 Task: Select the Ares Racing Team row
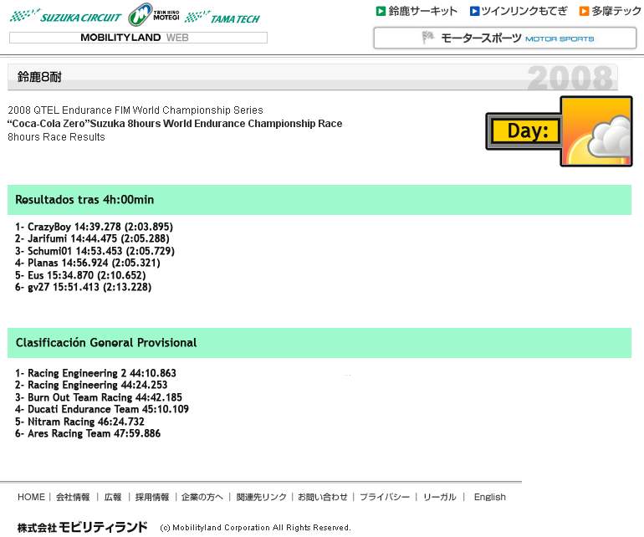88,433
